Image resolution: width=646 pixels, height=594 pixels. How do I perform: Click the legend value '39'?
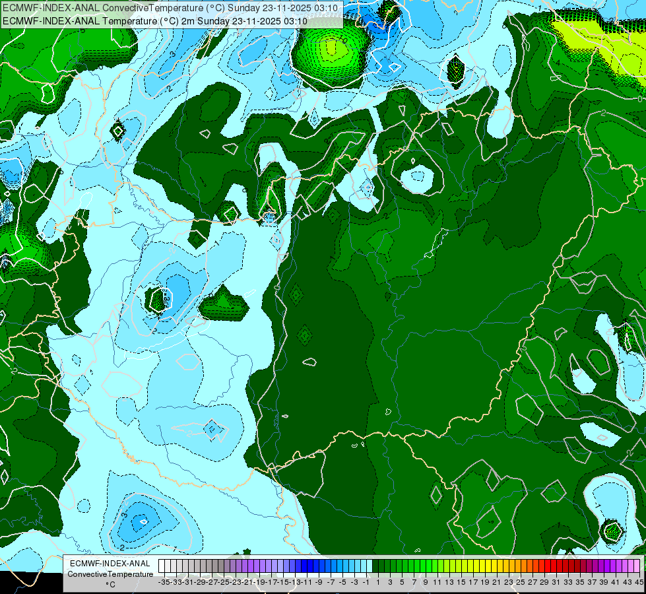click(x=604, y=582)
